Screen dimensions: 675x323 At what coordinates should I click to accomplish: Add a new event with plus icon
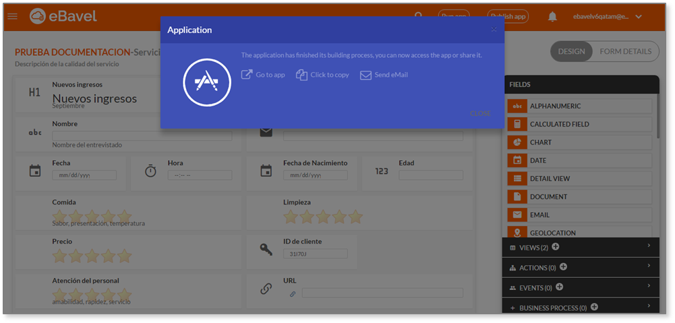(559, 287)
